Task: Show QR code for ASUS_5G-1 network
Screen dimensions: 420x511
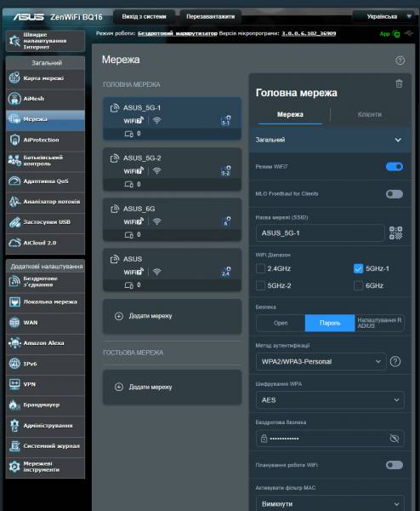Action: (395, 233)
